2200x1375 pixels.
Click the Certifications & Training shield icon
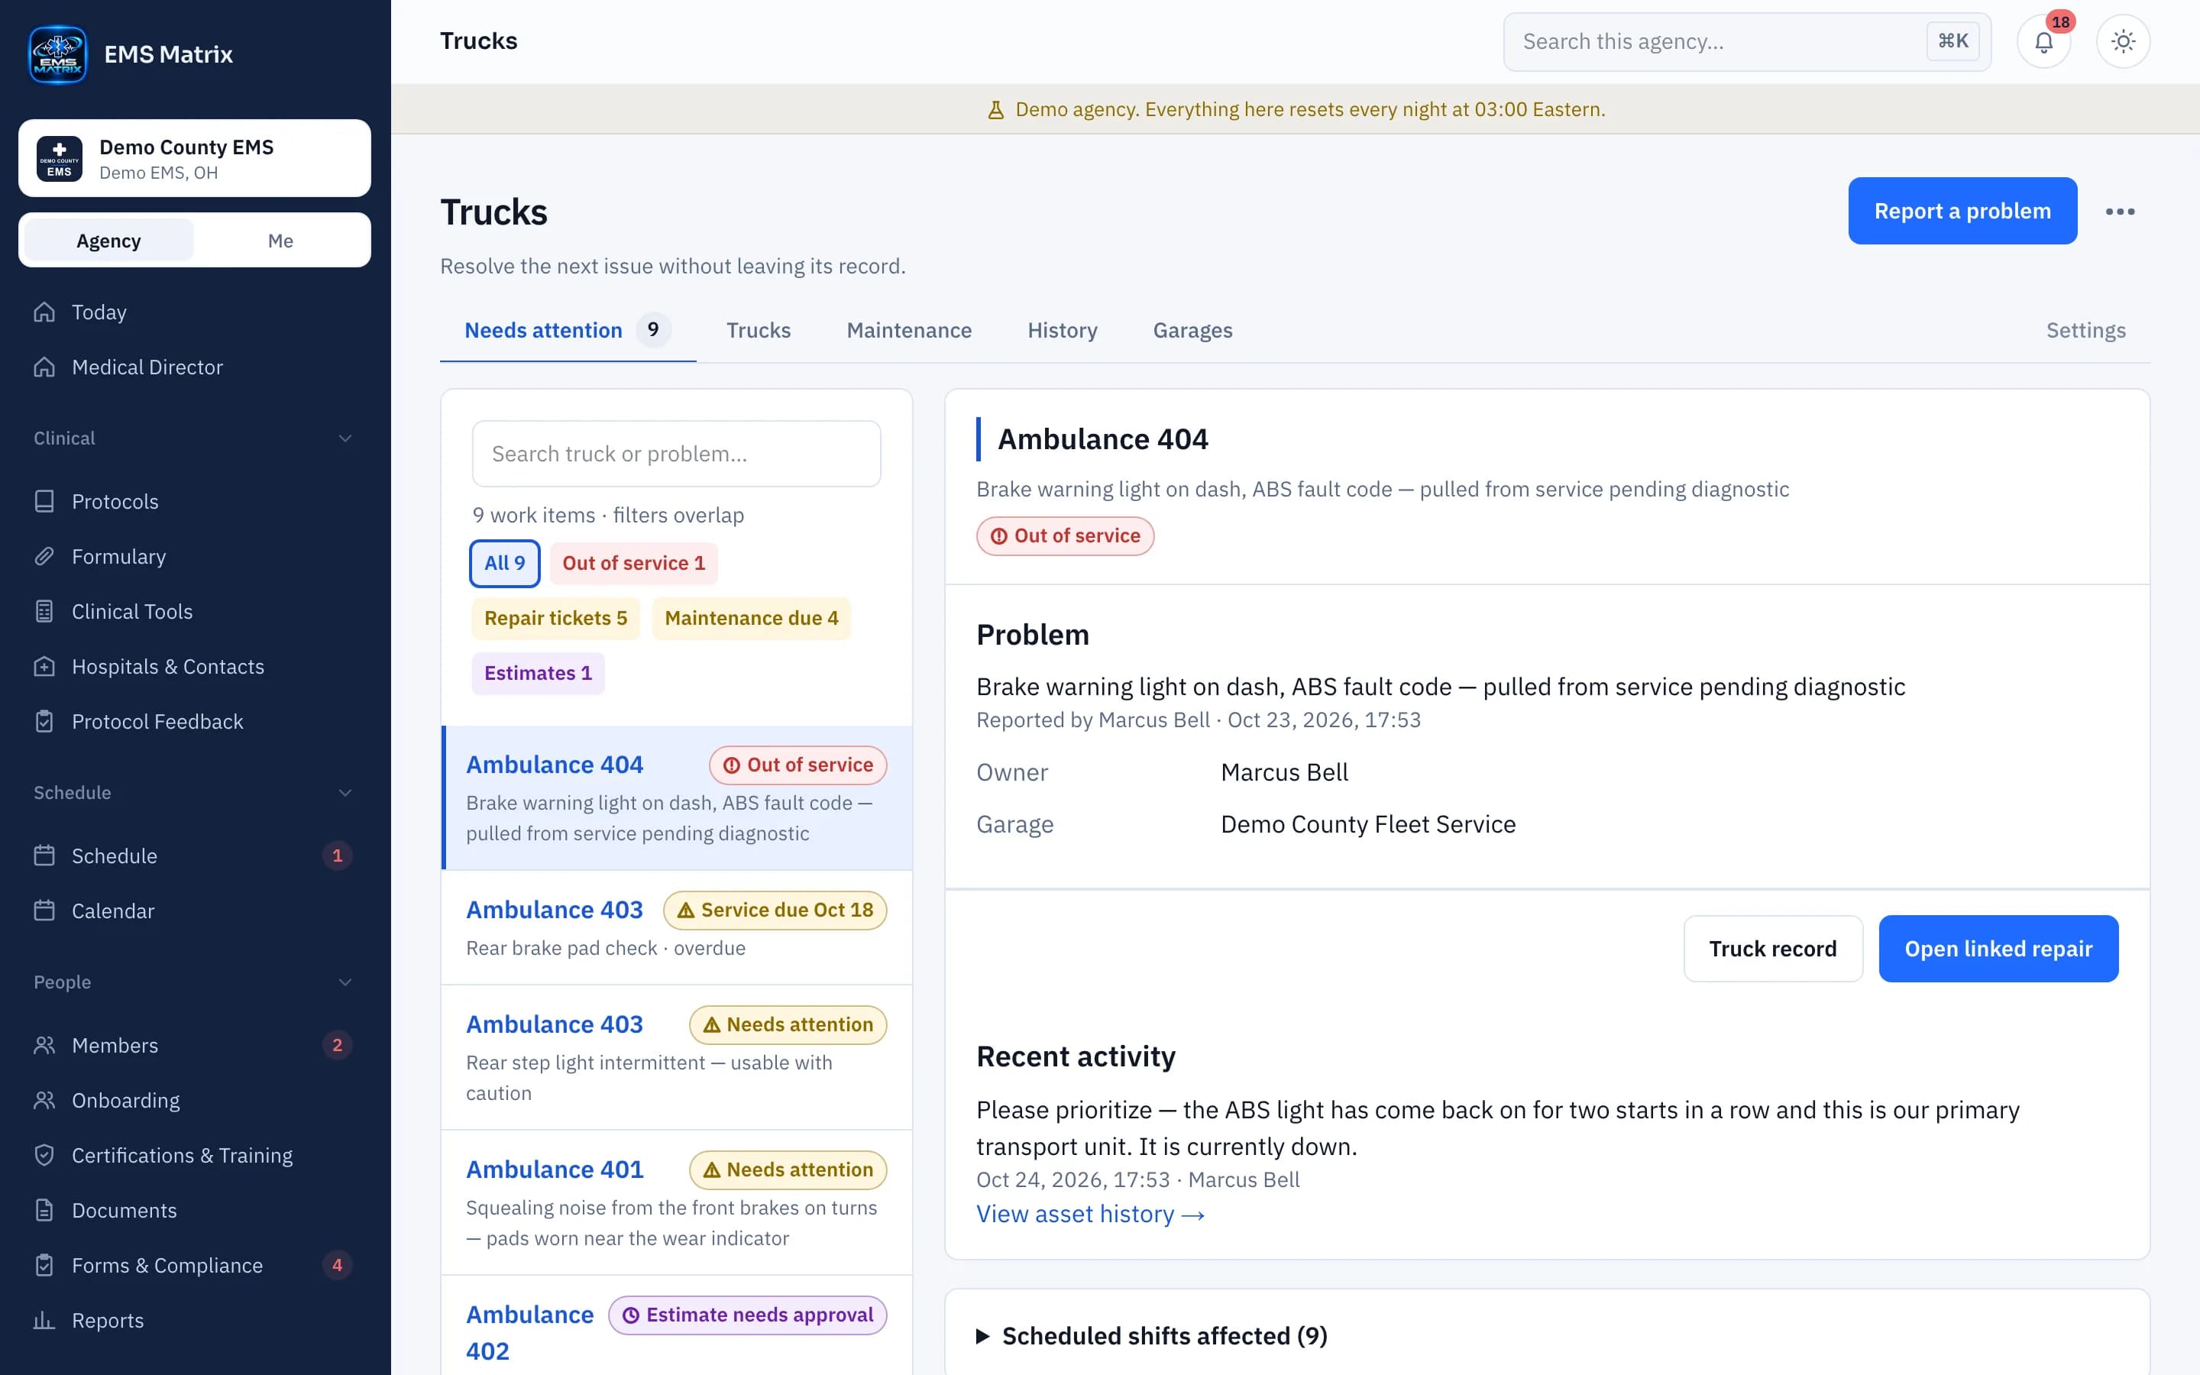44,1155
